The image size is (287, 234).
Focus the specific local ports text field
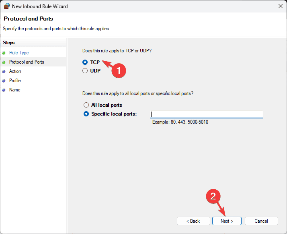(207, 114)
